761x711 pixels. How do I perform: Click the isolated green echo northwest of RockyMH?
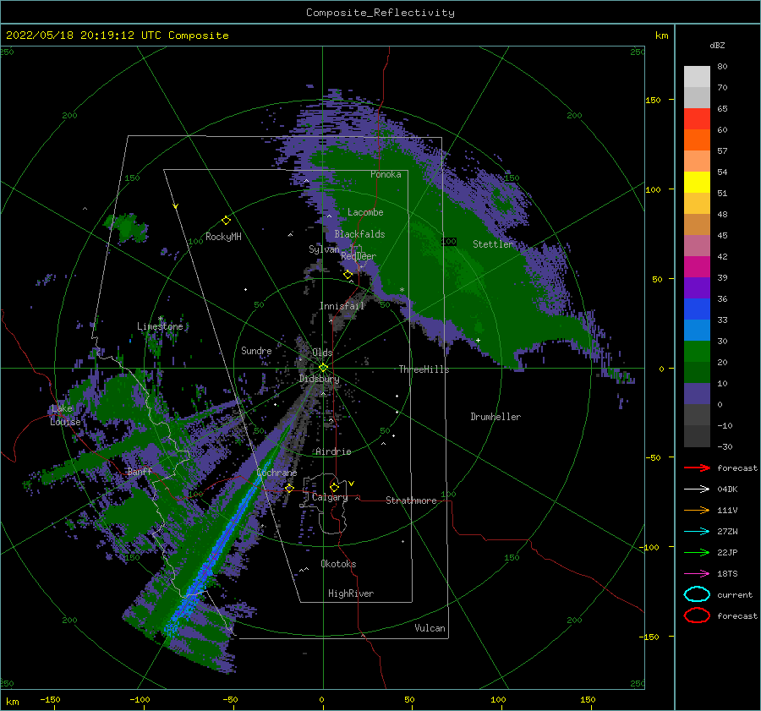pos(126,227)
